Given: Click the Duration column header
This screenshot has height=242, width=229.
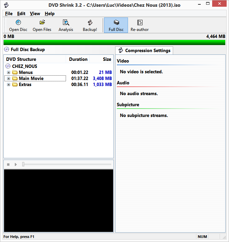Looking at the screenshot, I should point(78,59).
